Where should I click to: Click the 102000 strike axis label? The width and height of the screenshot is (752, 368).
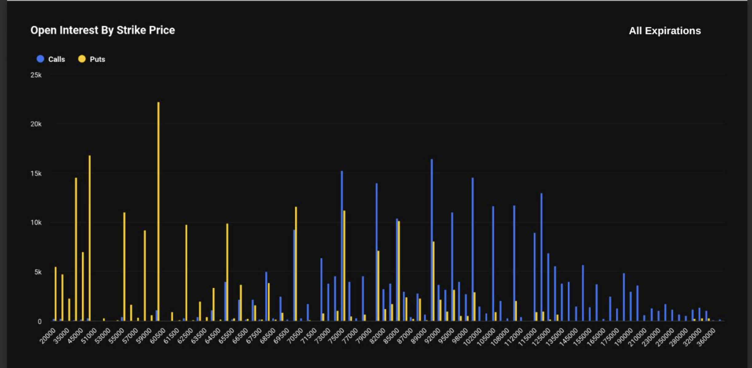pos(472,337)
